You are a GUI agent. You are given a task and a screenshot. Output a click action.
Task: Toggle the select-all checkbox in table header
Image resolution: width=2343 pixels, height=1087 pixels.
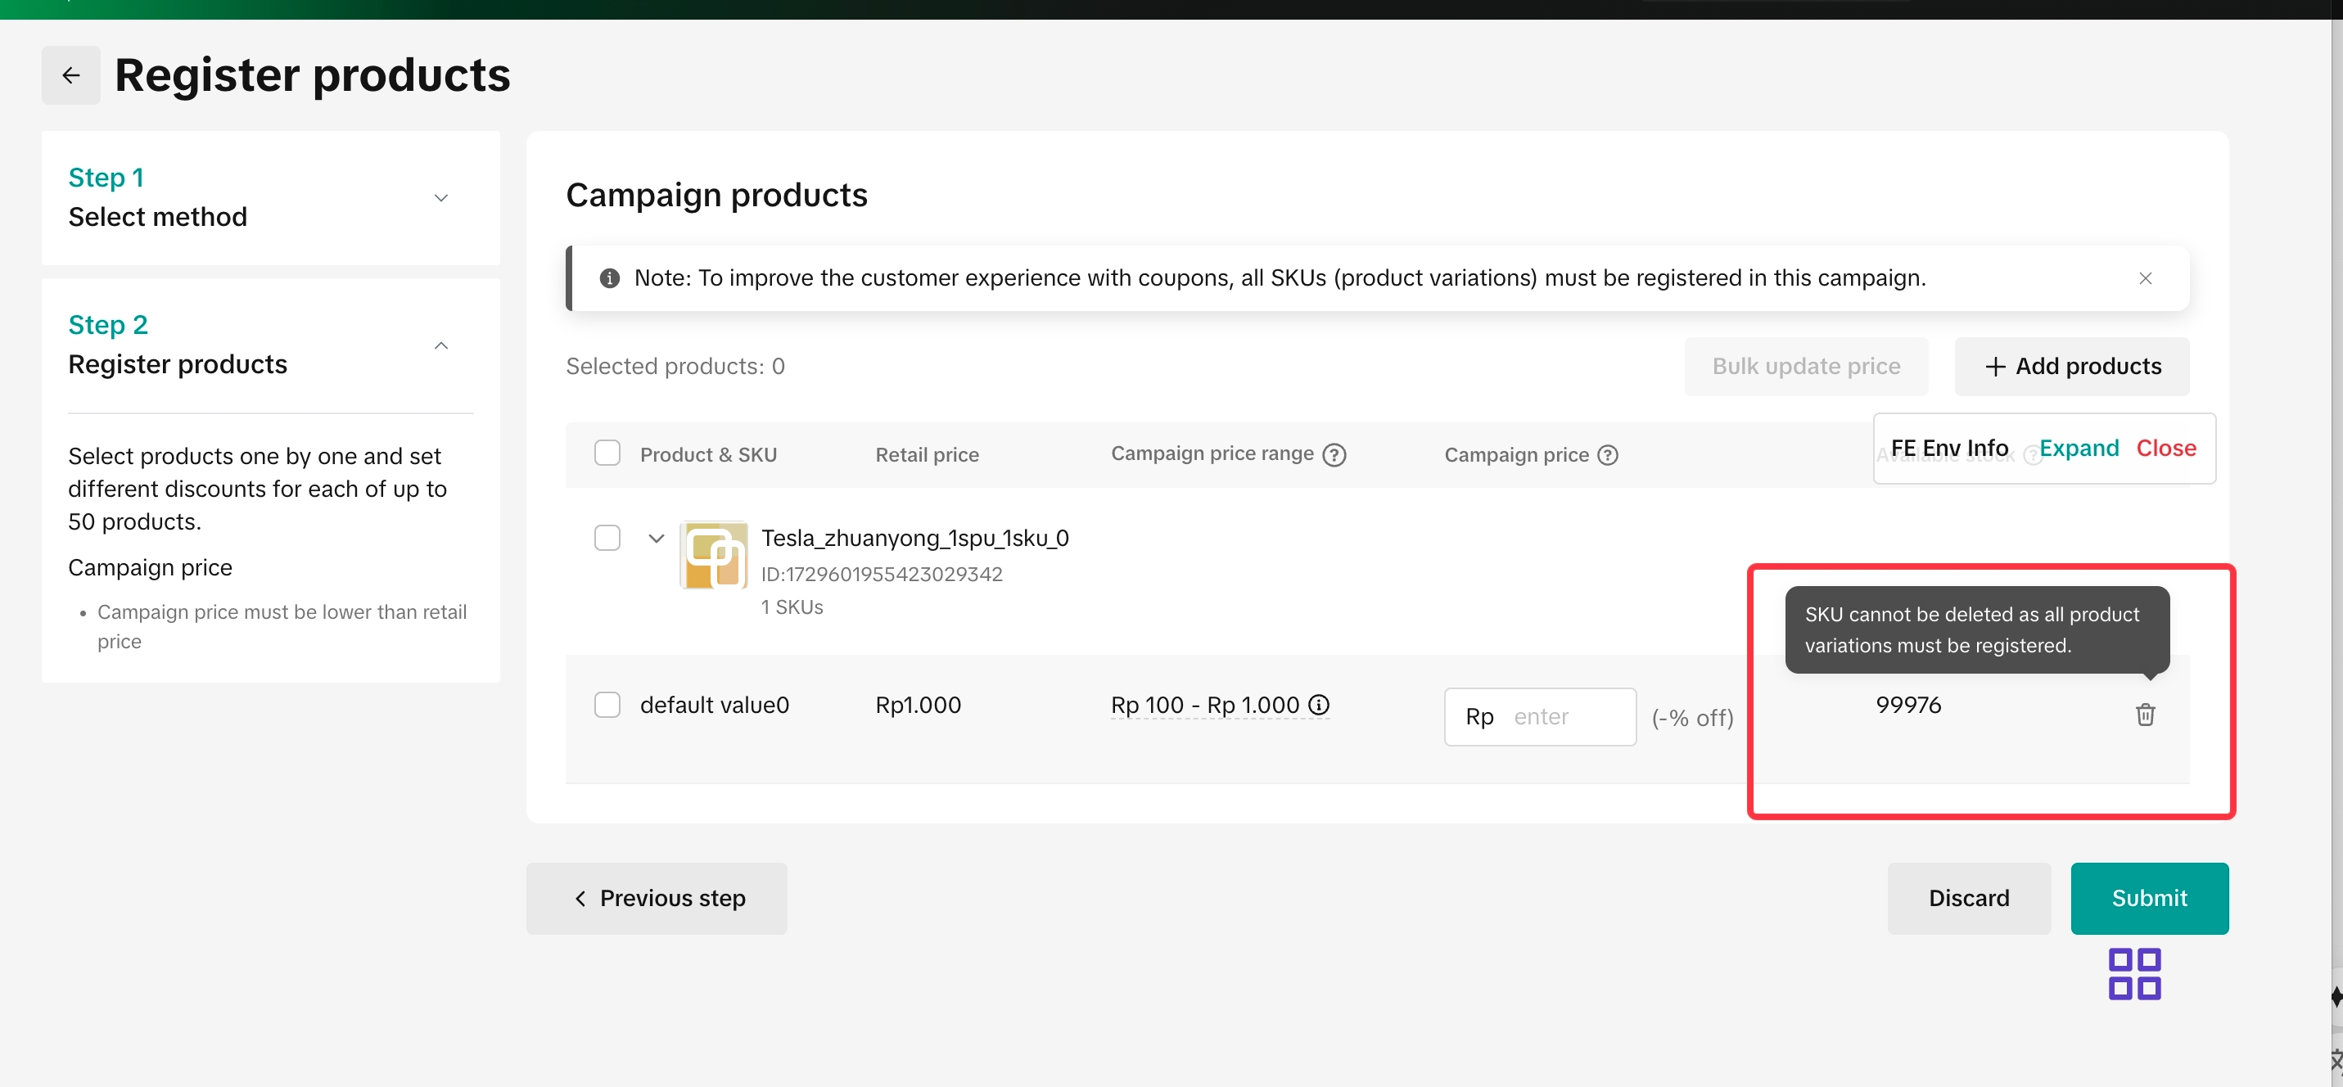tap(607, 453)
